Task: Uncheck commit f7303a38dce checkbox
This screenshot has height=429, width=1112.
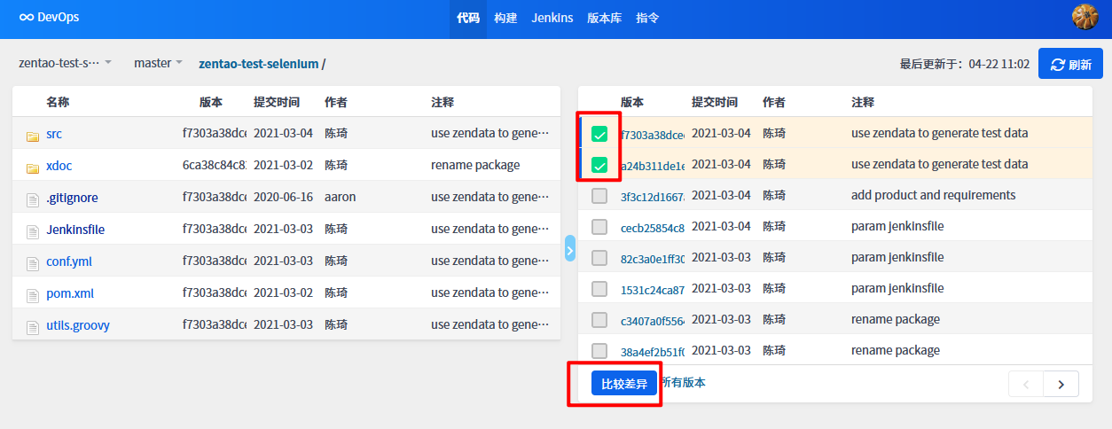Action: point(599,134)
